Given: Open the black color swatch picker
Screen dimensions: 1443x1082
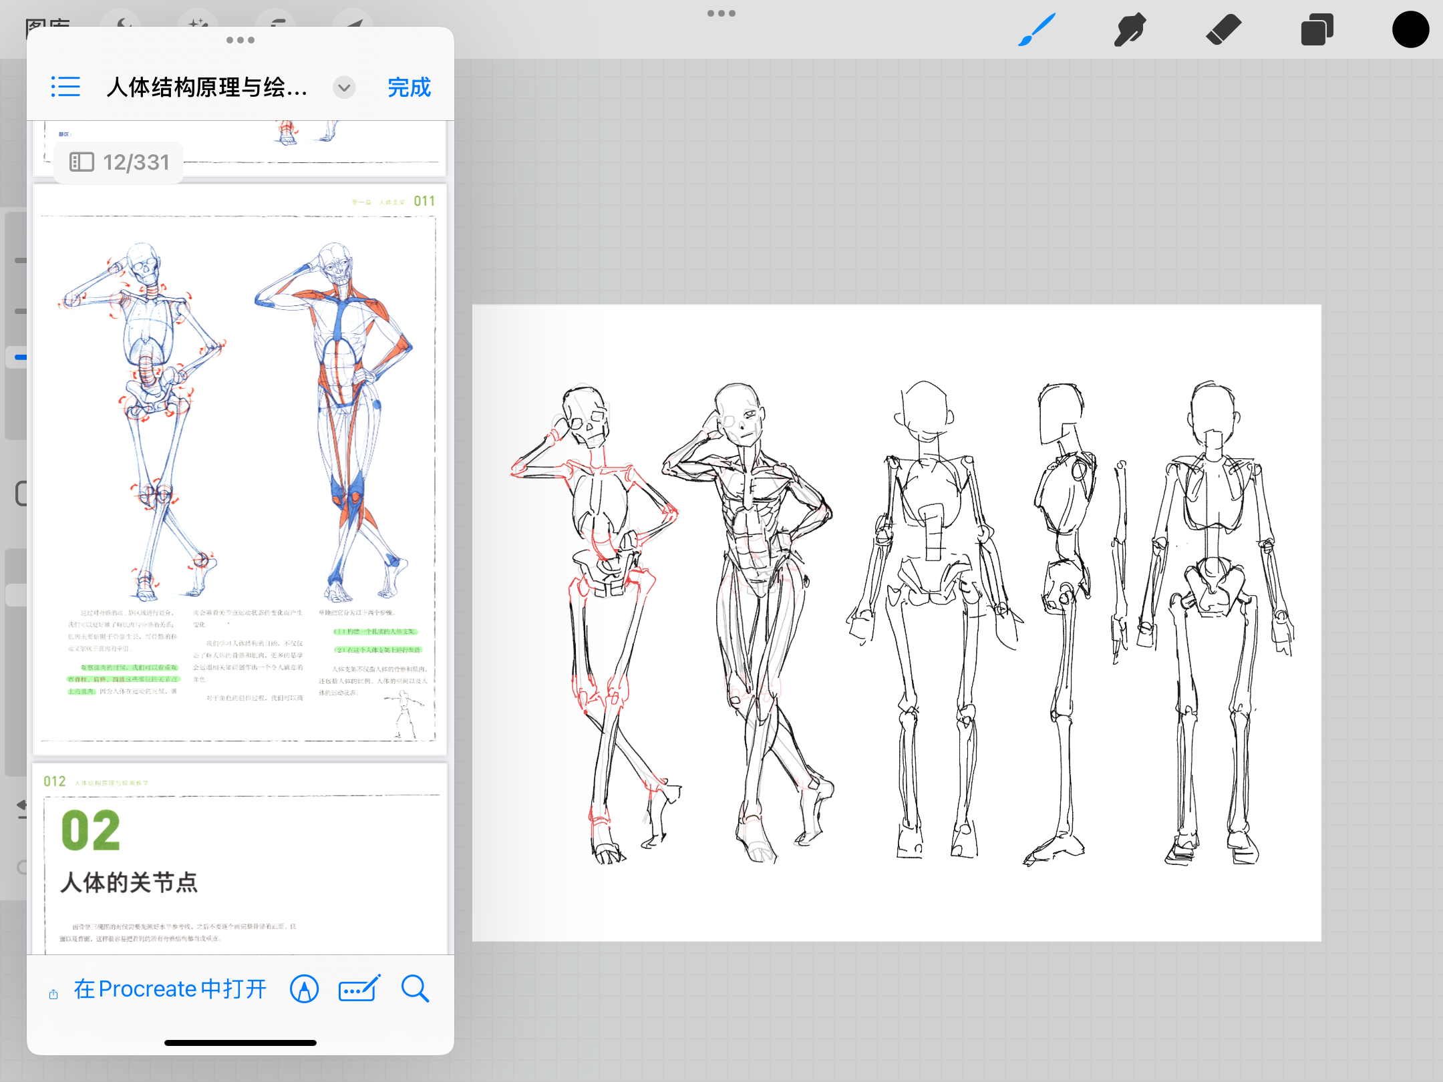Looking at the screenshot, I should pyautogui.click(x=1410, y=30).
